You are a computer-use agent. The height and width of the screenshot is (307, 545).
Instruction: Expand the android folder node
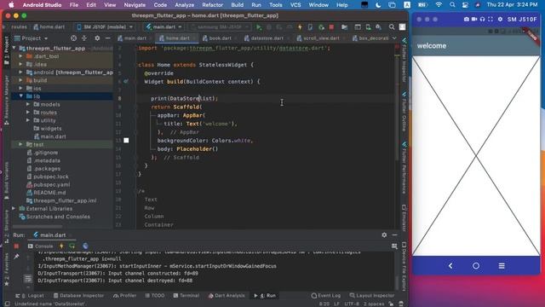coord(20,72)
